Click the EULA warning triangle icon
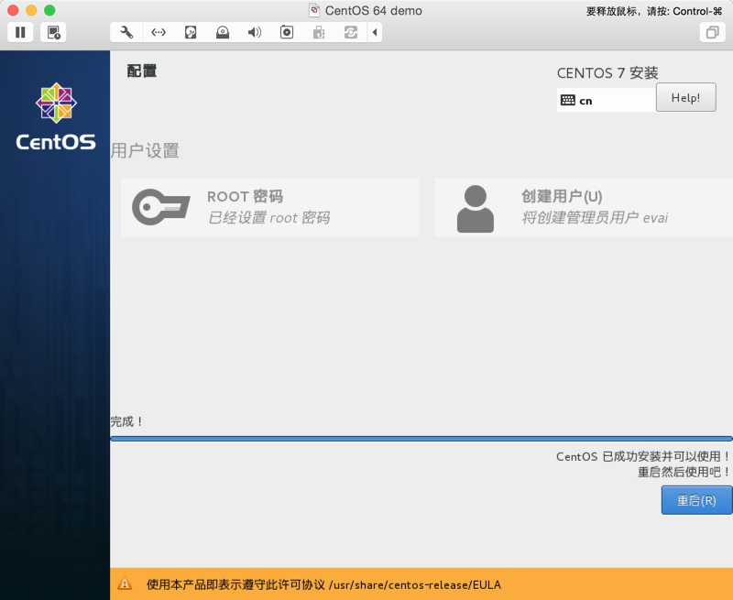The width and height of the screenshot is (733, 600). click(x=125, y=584)
